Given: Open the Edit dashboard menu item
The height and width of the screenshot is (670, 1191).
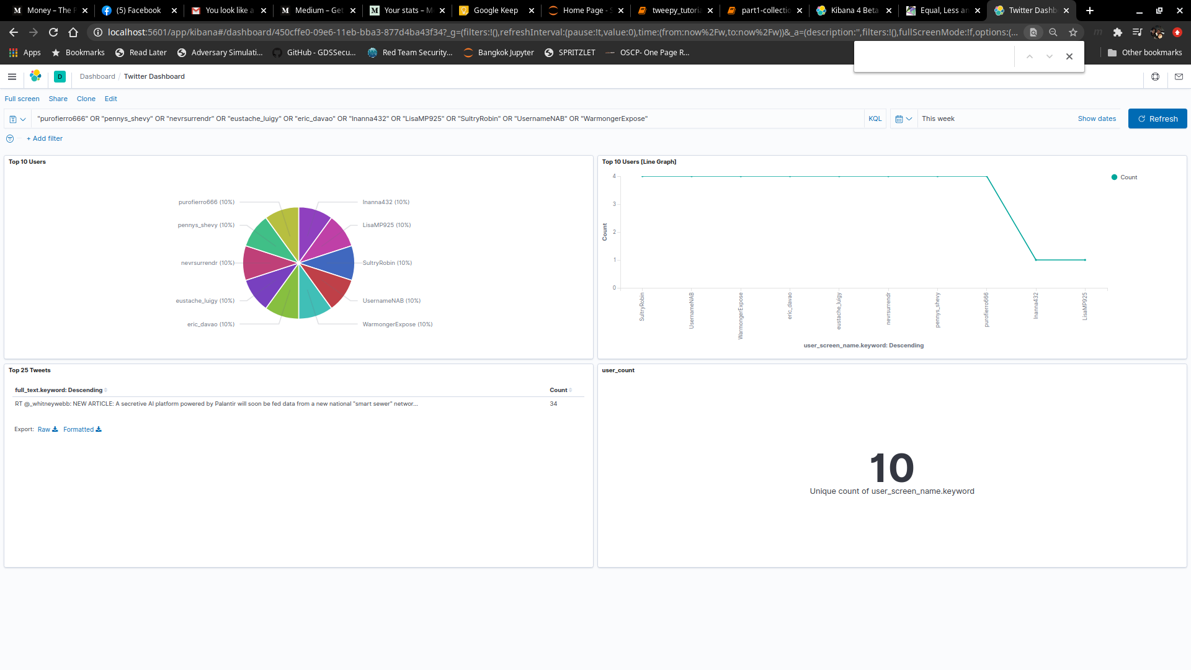Looking at the screenshot, I should click(x=110, y=99).
